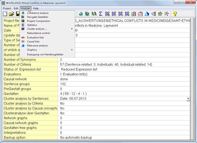Choose Relevance analysis menu entry

[x=47, y=45]
